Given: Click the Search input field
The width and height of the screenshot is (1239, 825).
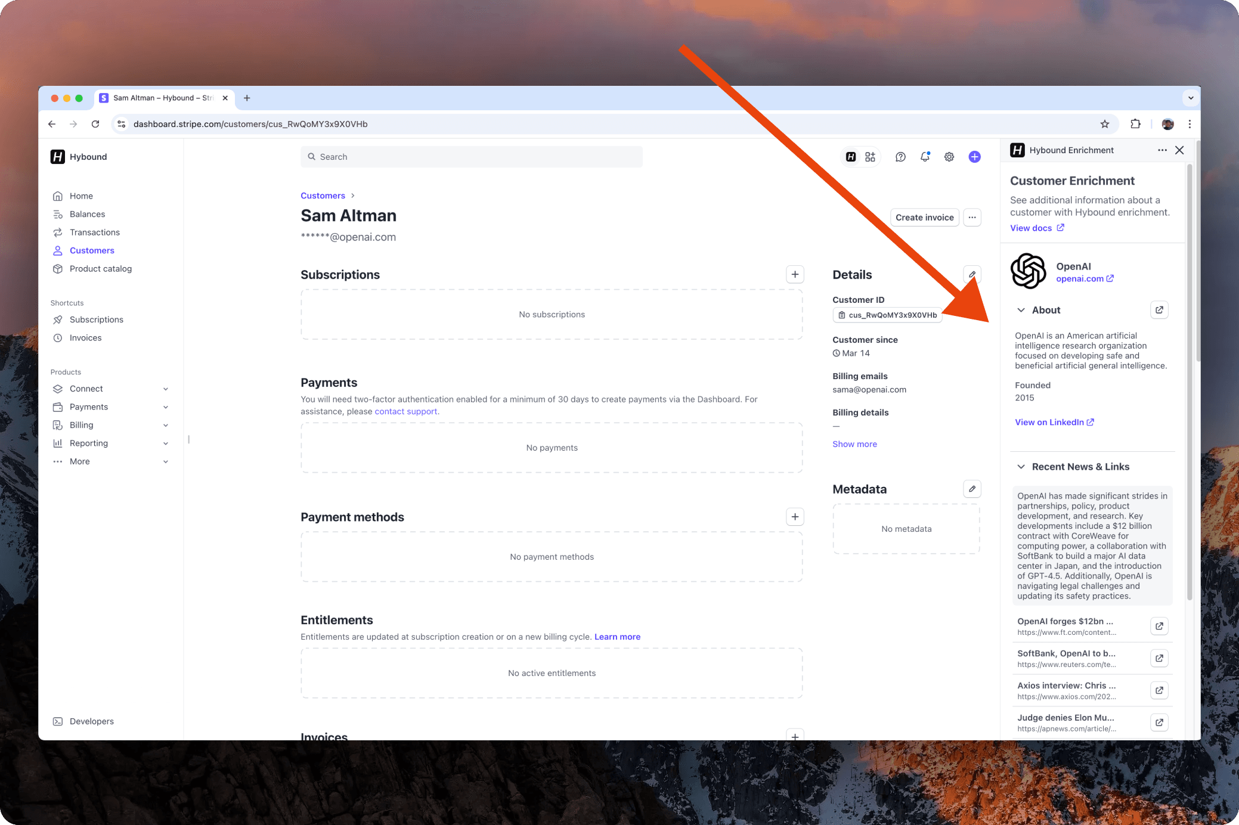Looking at the screenshot, I should coord(472,157).
